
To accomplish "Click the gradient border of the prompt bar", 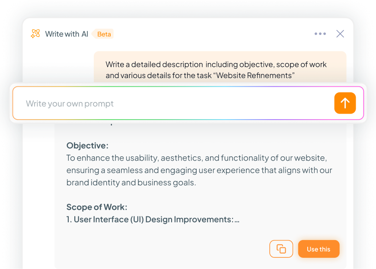I will 188,87.
